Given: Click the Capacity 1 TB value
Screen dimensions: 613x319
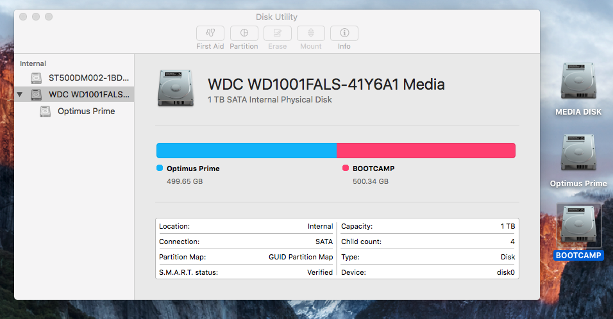Looking at the screenshot, I should [x=508, y=226].
